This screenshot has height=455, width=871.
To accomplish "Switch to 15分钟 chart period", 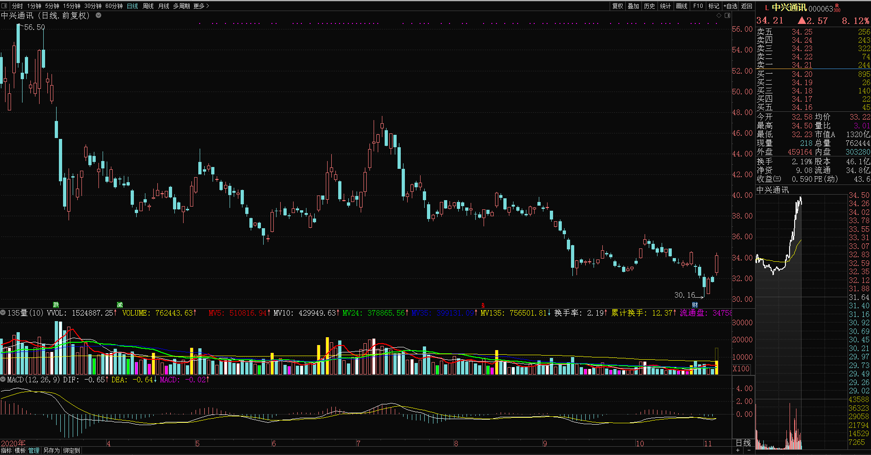I will pos(71,6).
